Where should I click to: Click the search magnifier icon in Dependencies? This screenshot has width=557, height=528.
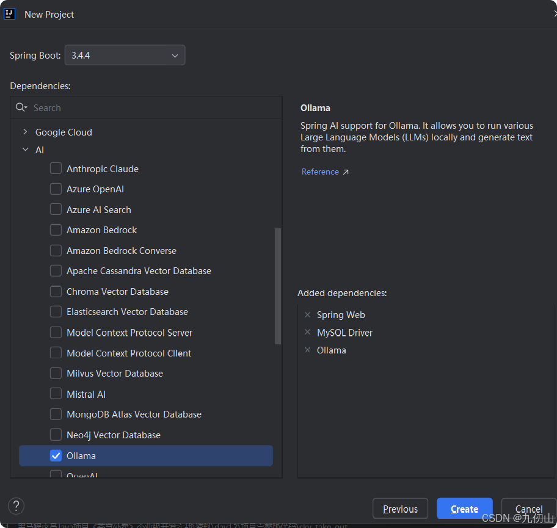(21, 107)
